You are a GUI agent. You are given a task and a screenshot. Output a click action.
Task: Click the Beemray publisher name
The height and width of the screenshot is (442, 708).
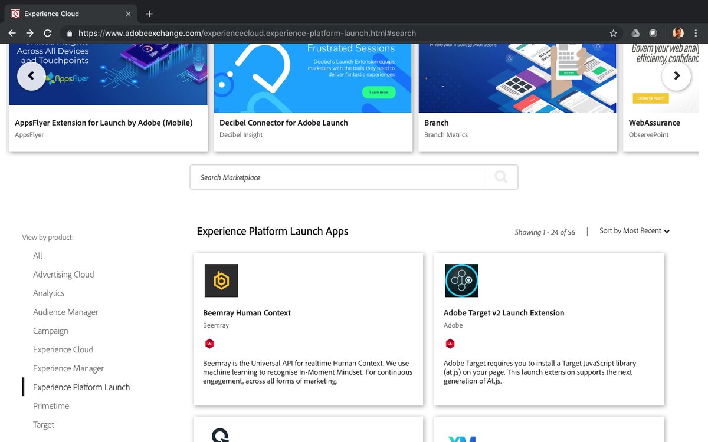point(216,325)
